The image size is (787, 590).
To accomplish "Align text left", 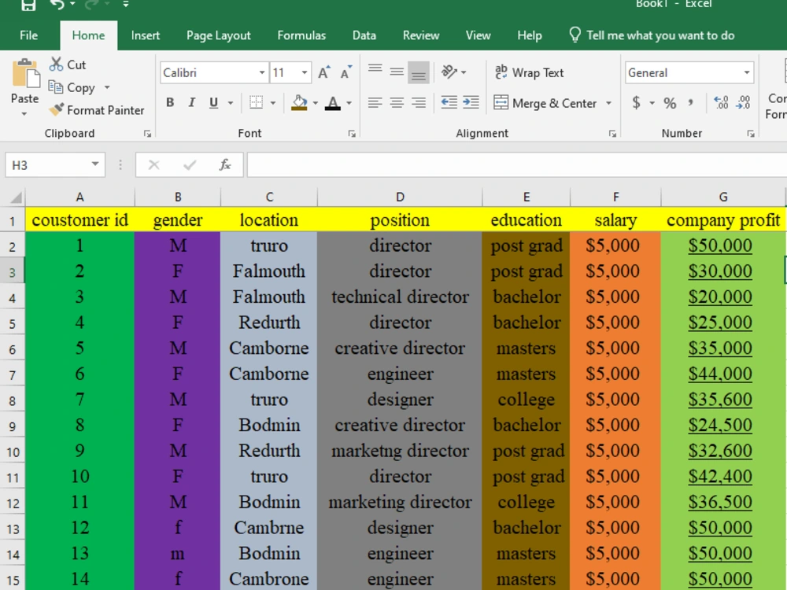I will click(375, 103).
